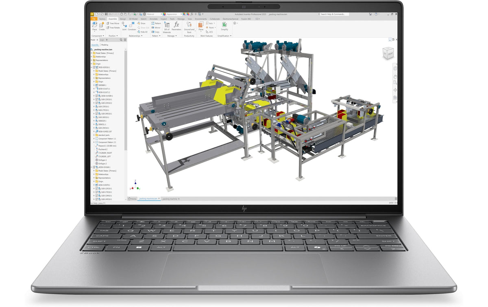Screen dimensions: 488x307
Task: Select the root '_packing machine.iam' node
Action: point(102,49)
